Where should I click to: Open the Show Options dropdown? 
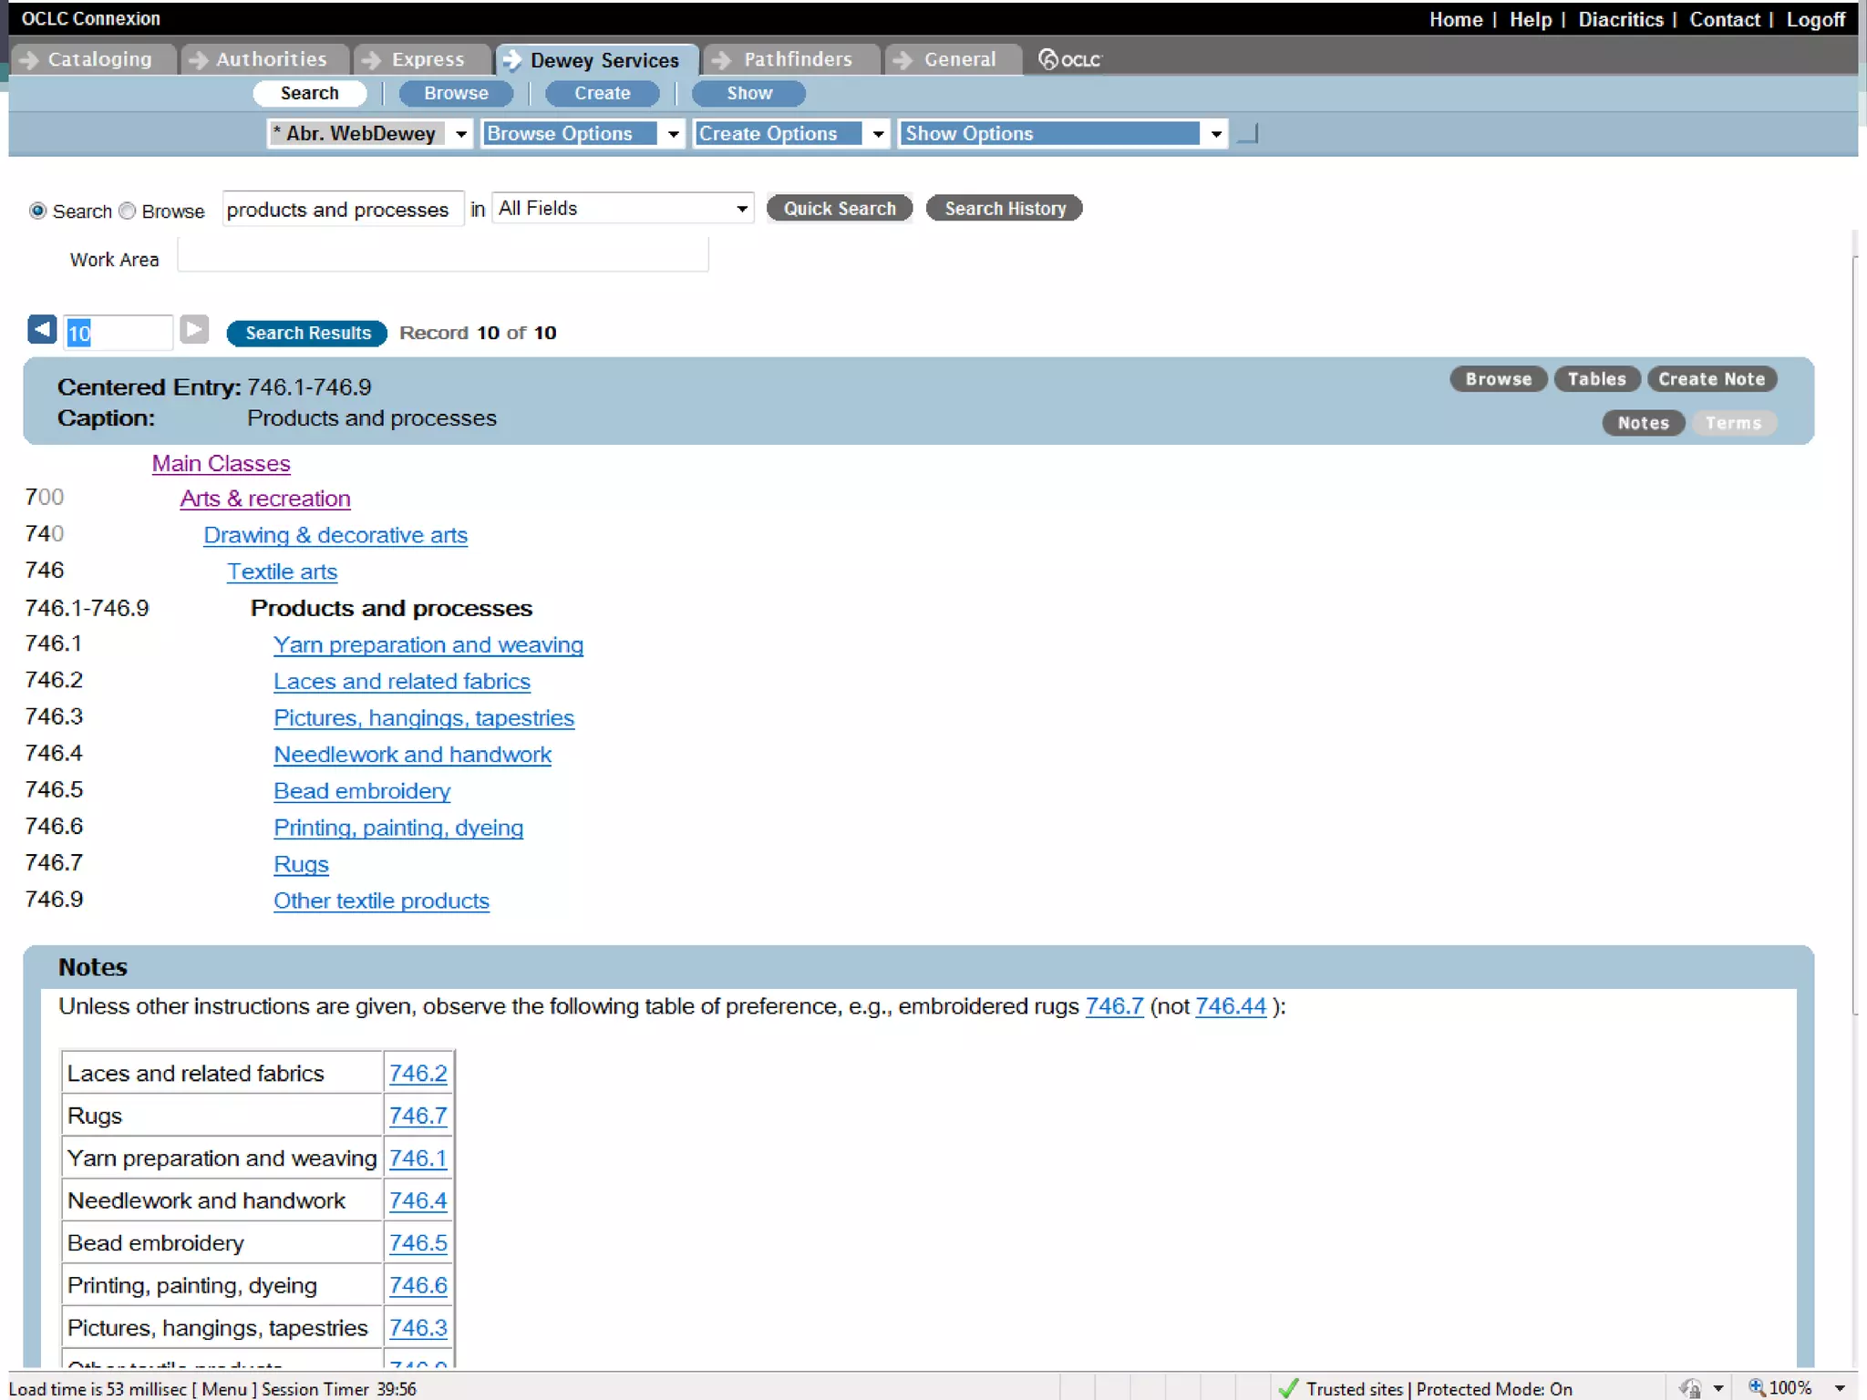tap(1215, 134)
